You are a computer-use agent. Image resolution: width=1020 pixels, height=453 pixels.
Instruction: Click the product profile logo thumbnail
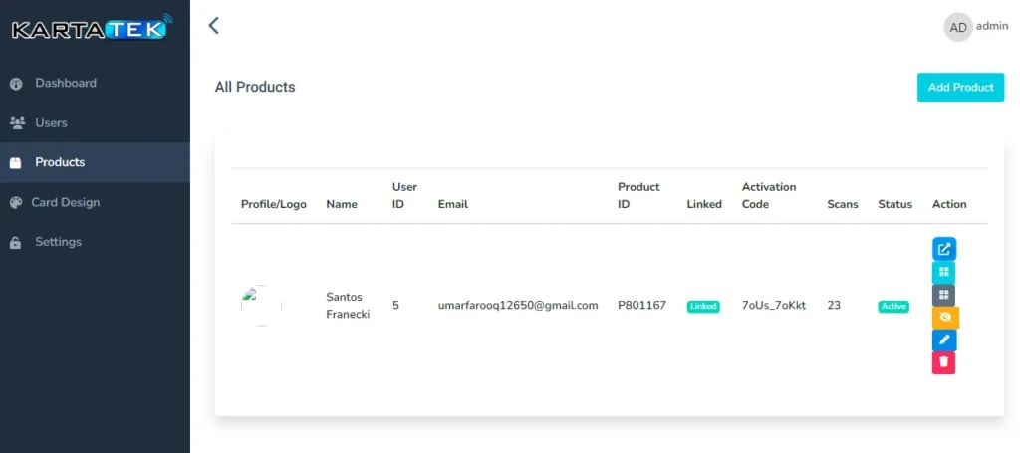click(x=261, y=306)
